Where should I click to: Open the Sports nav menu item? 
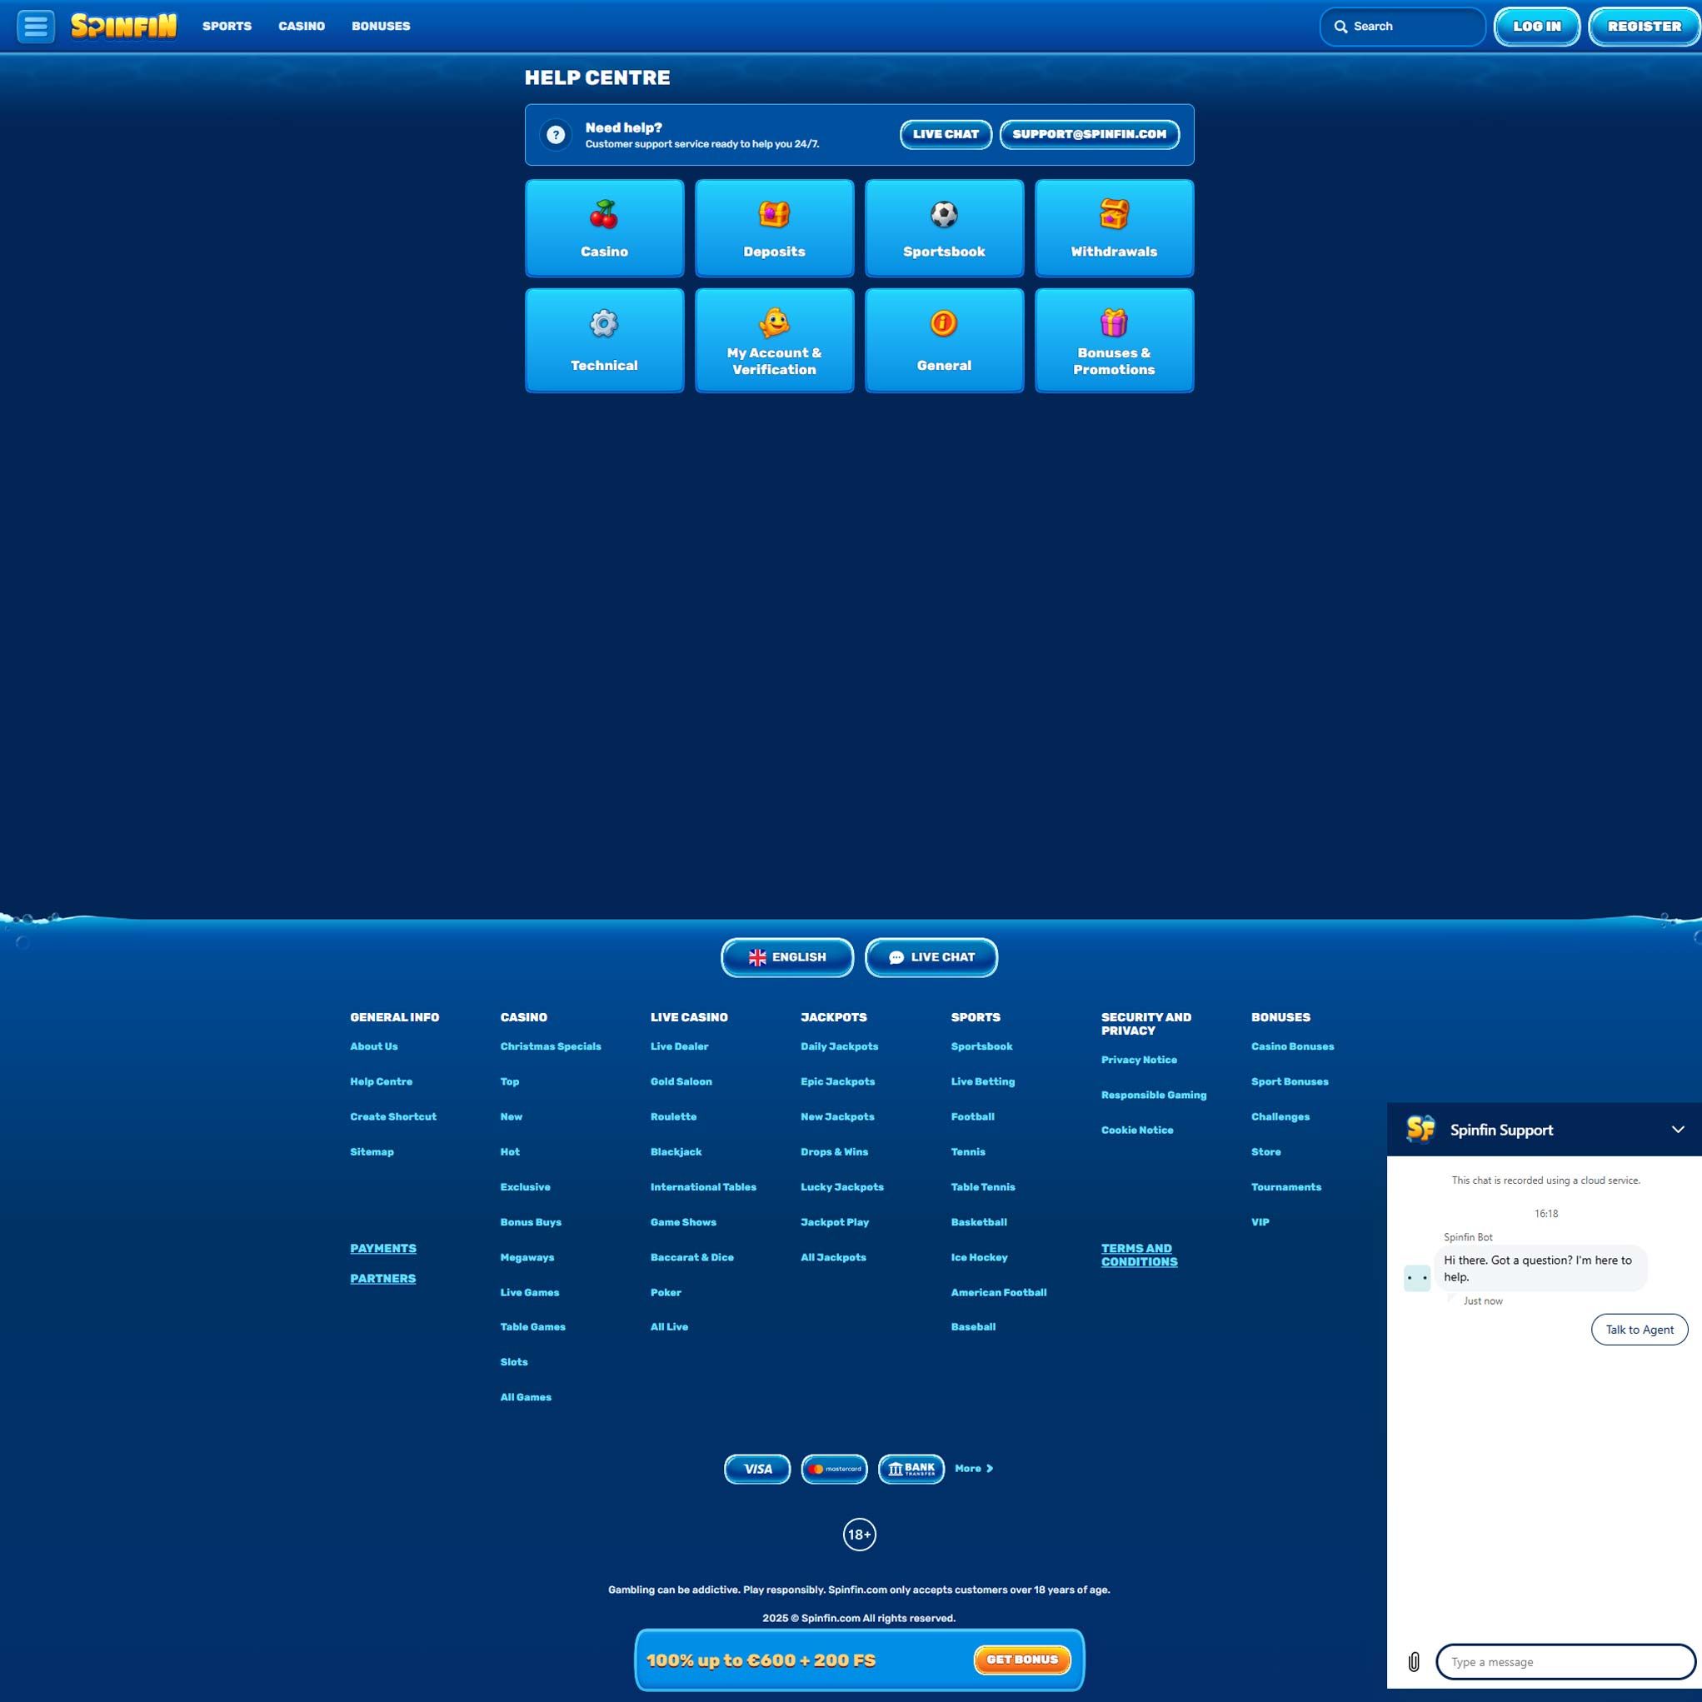(227, 27)
